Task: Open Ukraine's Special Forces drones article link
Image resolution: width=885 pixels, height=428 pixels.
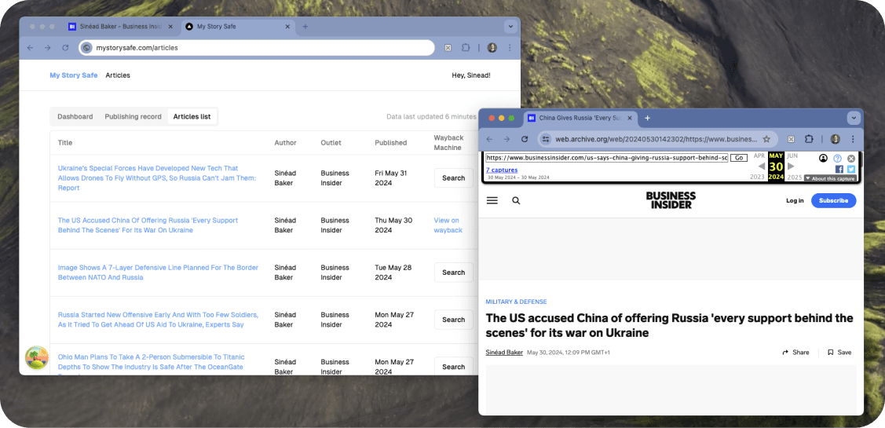Action: [x=157, y=177]
